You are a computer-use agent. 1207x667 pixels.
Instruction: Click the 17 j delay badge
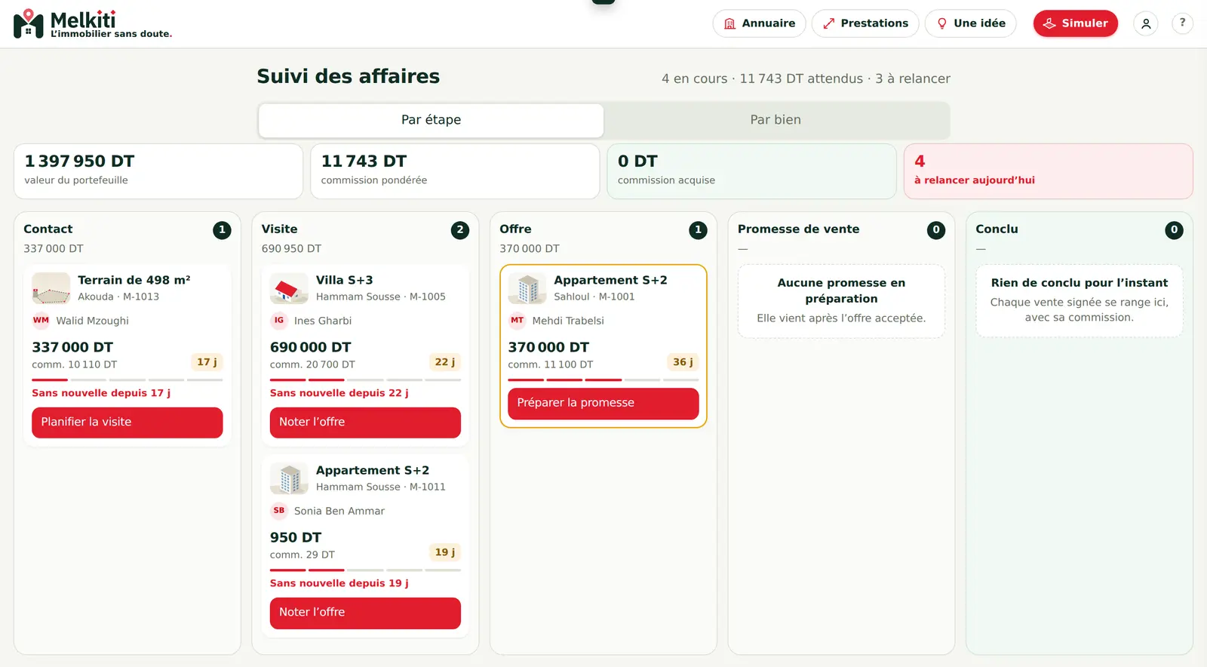[x=207, y=362]
